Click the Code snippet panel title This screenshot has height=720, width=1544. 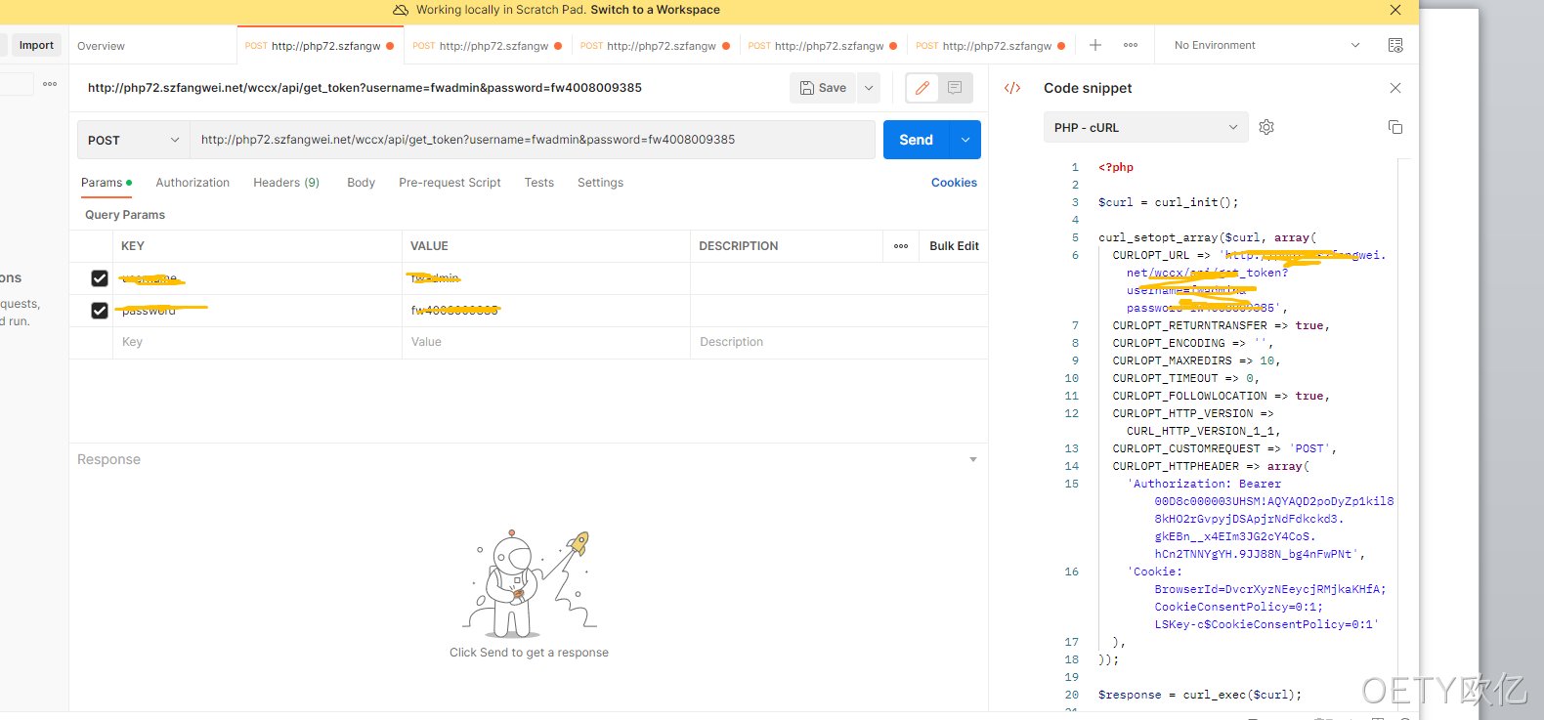pos(1088,88)
